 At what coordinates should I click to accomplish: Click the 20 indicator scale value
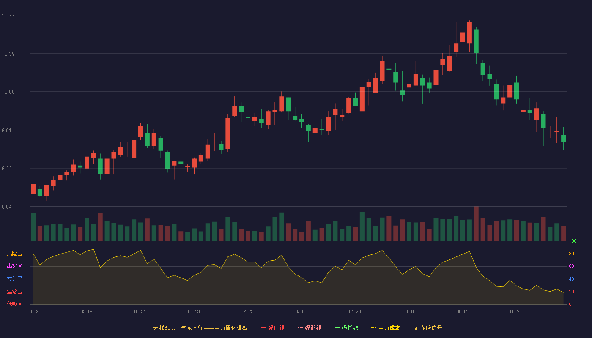571,292
